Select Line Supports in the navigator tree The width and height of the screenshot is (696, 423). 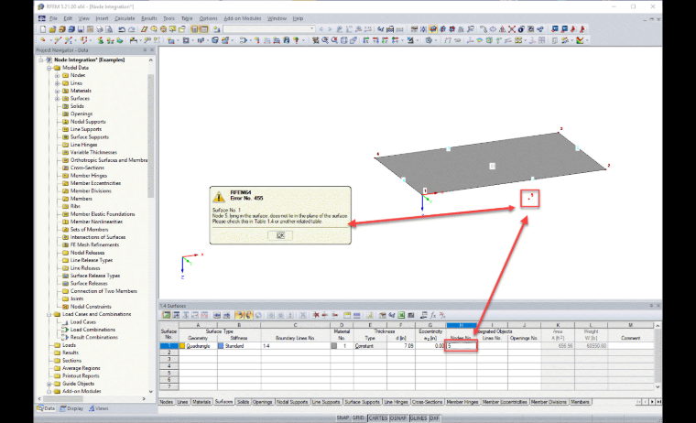[x=86, y=129]
